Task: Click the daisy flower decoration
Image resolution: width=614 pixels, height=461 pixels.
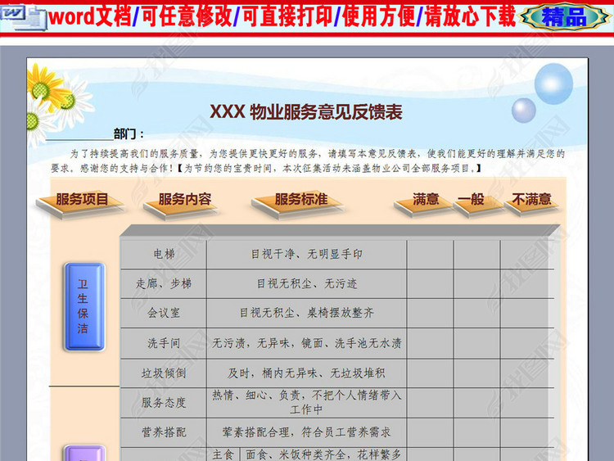Action: pyautogui.click(x=51, y=98)
